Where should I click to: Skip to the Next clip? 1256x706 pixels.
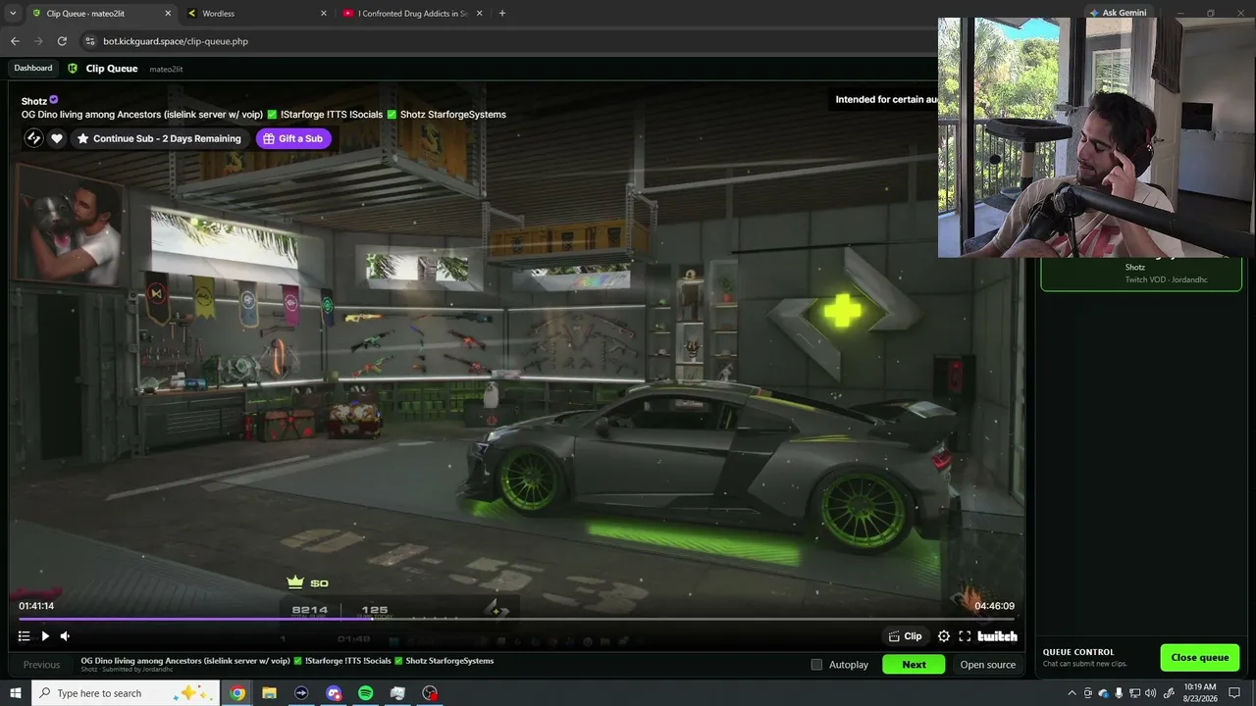[x=914, y=665]
